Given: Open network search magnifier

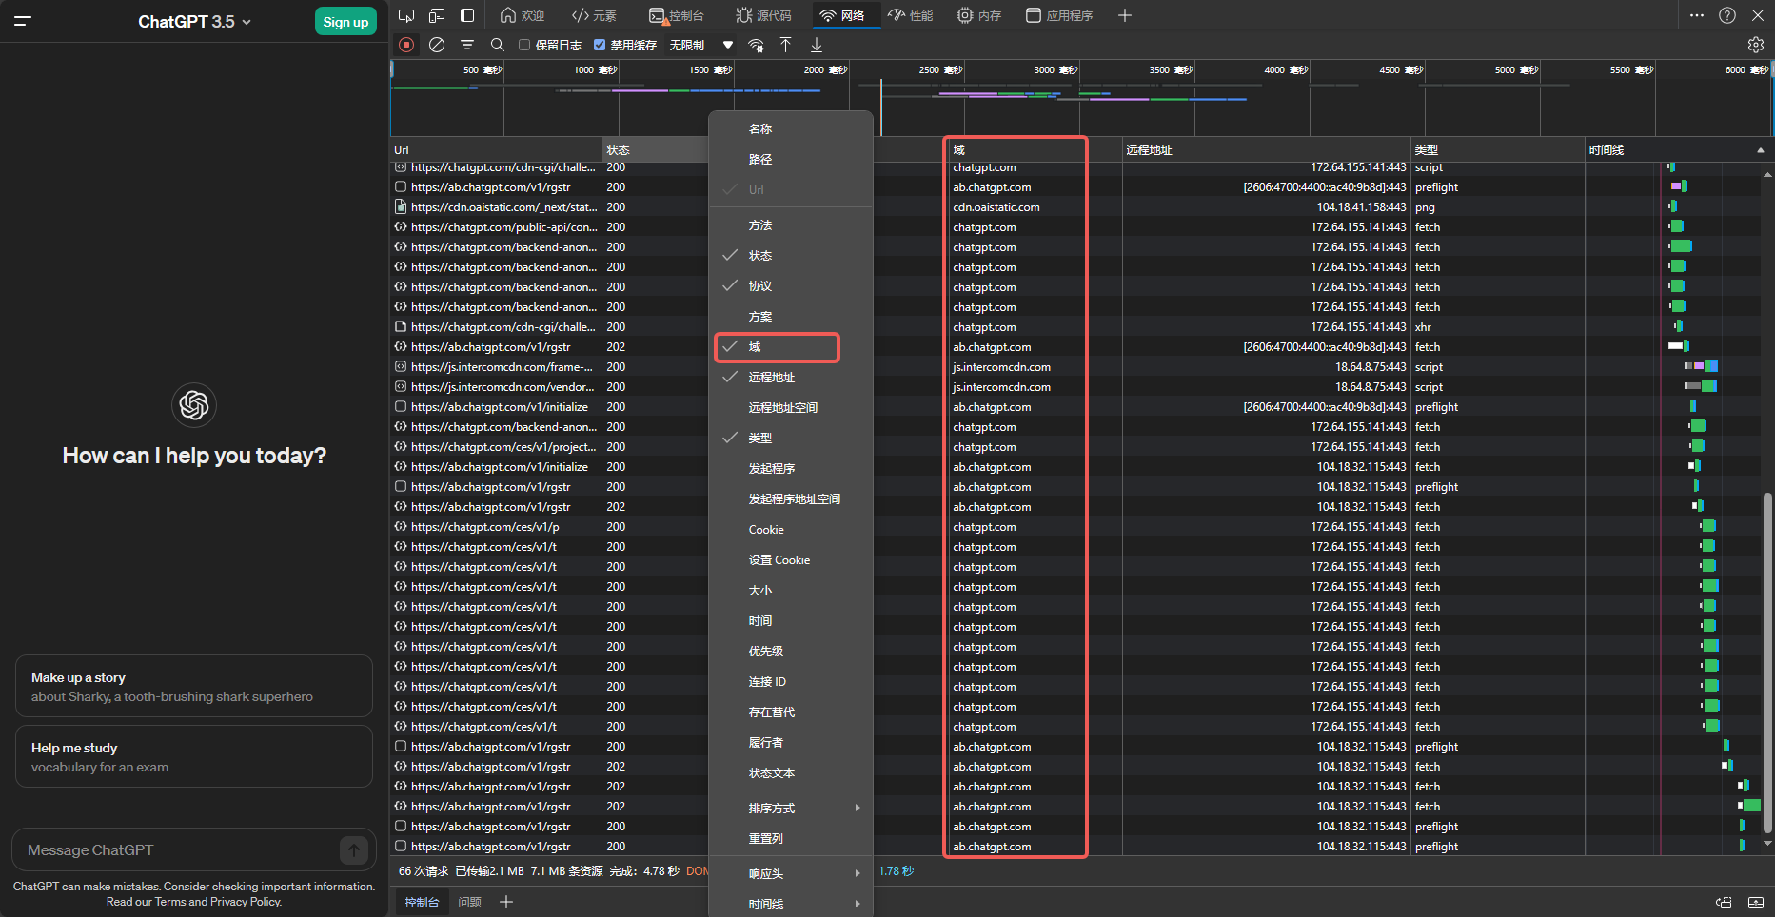Looking at the screenshot, I should [x=498, y=45].
